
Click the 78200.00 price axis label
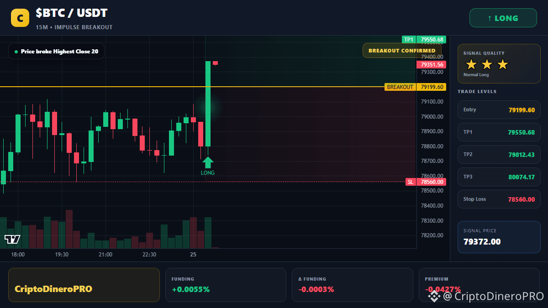[x=432, y=236]
